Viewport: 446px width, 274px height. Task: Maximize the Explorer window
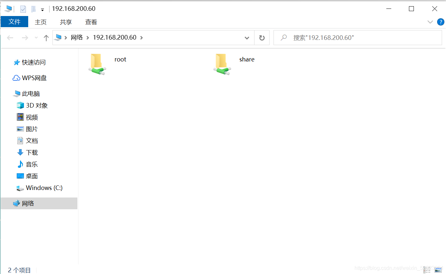(411, 9)
